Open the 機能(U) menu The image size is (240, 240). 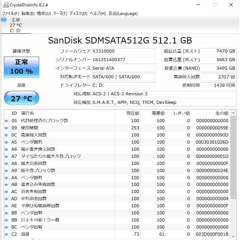pos(44,13)
